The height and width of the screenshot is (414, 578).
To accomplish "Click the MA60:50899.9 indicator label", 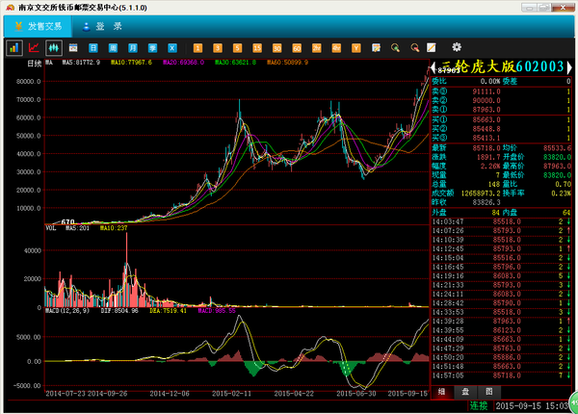I will coord(287,63).
